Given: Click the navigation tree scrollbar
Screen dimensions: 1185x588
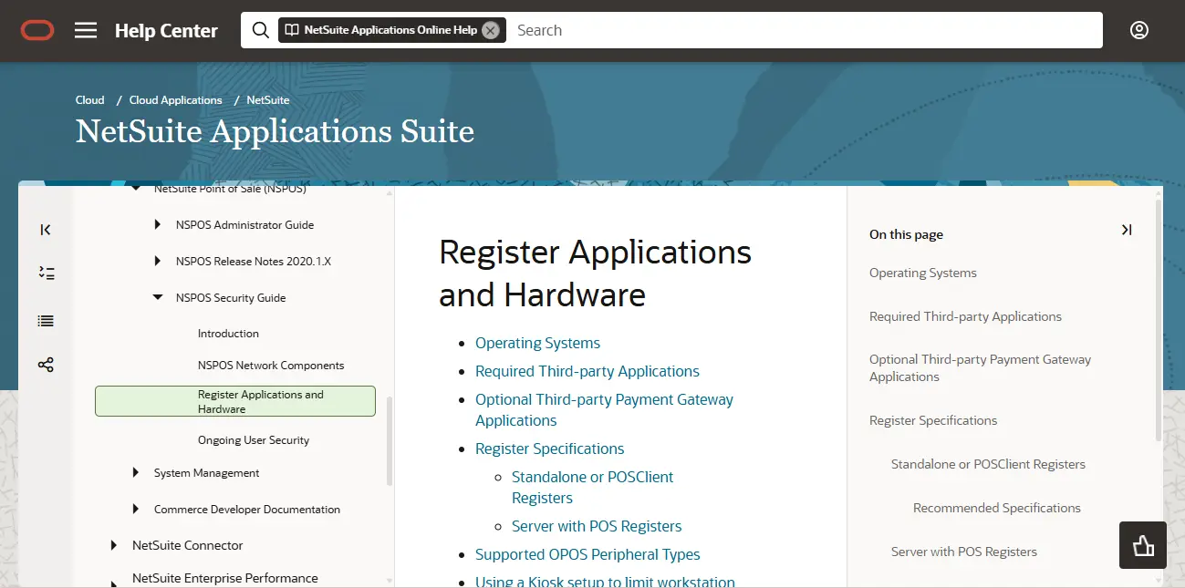Looking at the screenshot, I should click(390, 442).
